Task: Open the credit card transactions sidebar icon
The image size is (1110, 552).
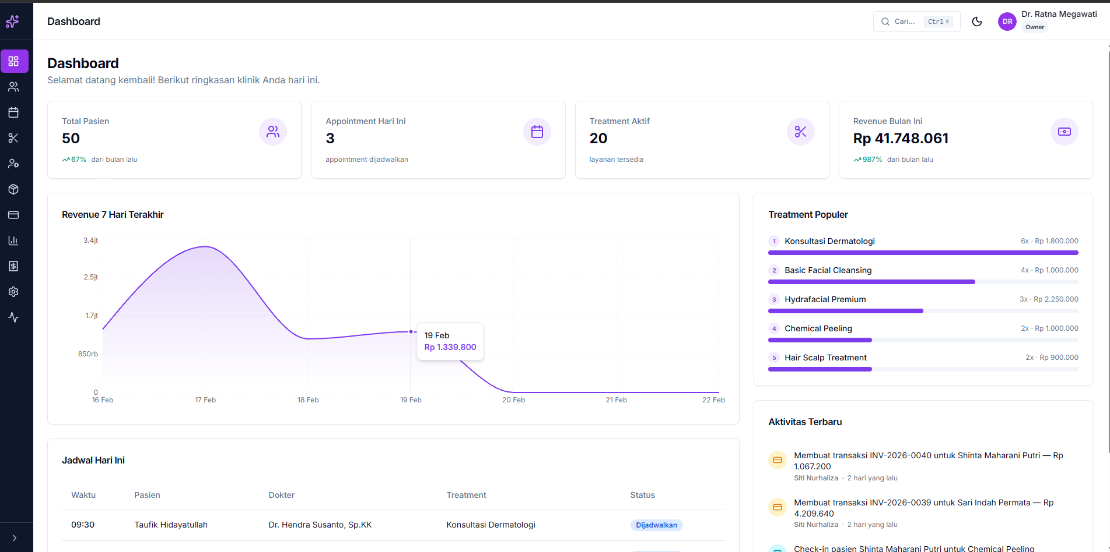Action: click(13, 215)
